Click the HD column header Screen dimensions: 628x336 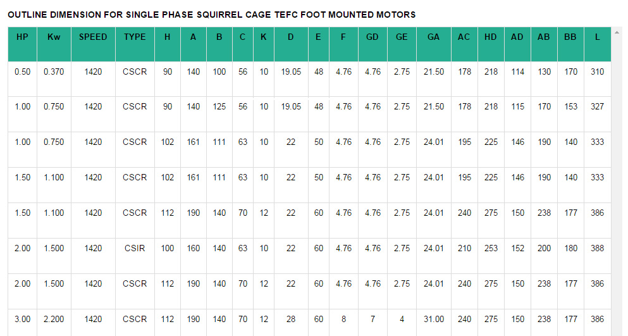pos(490,37)
